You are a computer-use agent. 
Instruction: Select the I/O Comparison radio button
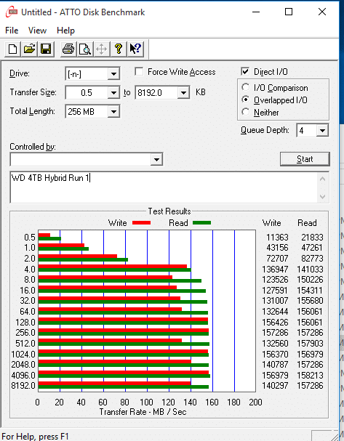(246, 87)
